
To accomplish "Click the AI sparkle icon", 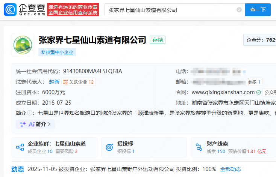I will coord(23,124).
